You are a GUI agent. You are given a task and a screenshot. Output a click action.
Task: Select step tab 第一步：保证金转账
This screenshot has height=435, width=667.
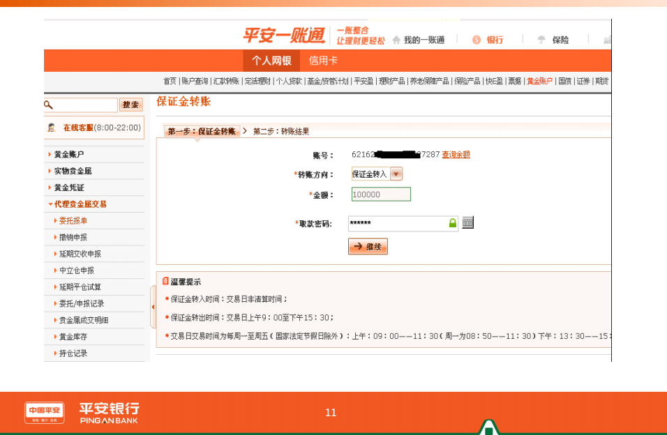coord(202,131)
